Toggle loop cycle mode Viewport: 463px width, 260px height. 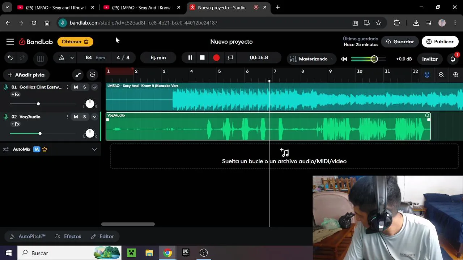click(230, 58)
